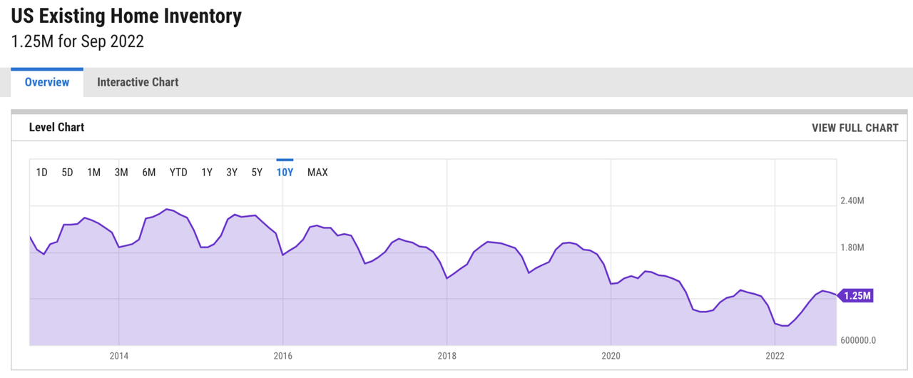913x378 pixels.
Task: Choose the 3M range option
Action: point(121,172)
